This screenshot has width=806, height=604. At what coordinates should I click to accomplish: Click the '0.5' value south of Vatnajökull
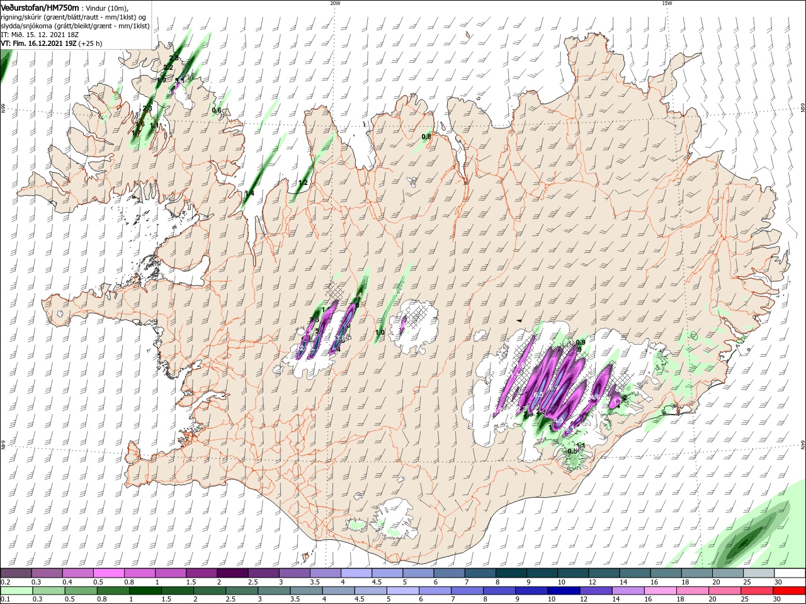572,451
